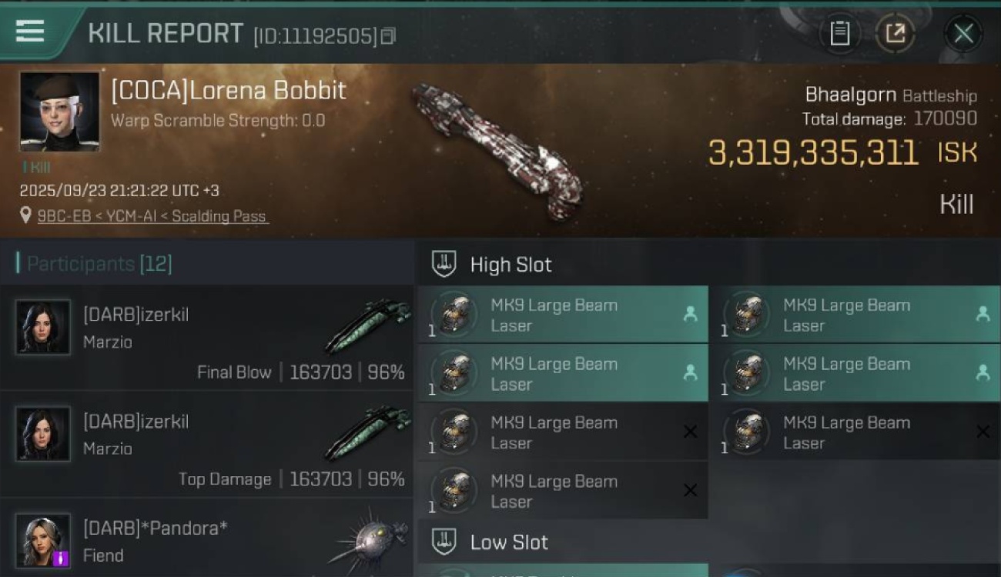Click the Low Slot section icon
The image size is (1001, 577).
click(444, 542)
